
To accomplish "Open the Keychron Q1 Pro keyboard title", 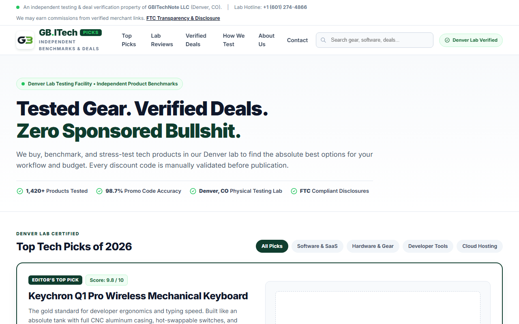I will 138,296.
